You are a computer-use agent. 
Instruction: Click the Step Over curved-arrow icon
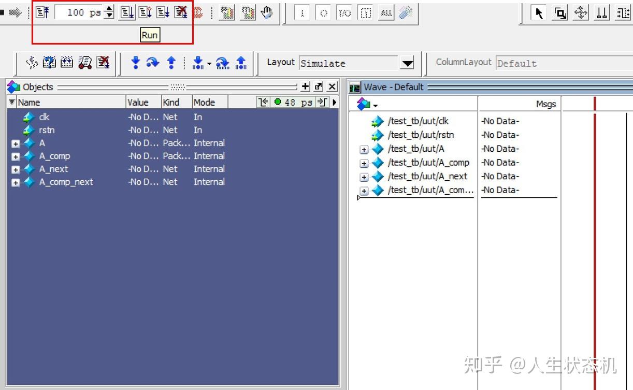coord(153,63)
